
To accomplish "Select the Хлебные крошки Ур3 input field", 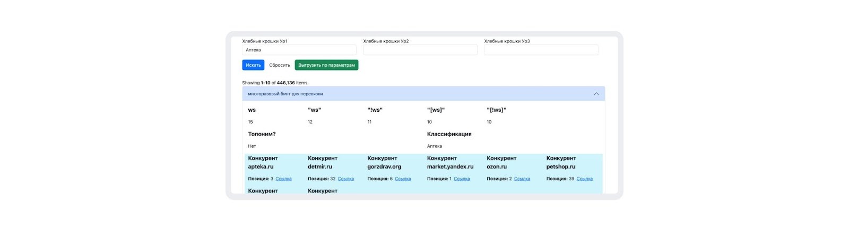I will pos(541,50).
